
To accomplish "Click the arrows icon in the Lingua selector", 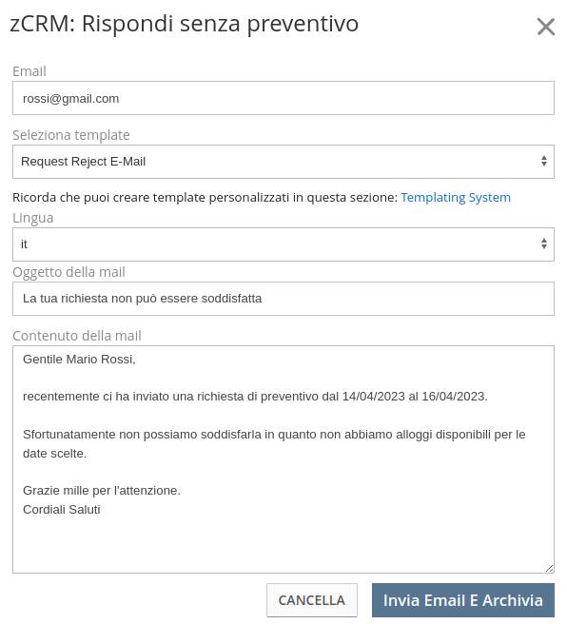I will [x=544, y=244].
